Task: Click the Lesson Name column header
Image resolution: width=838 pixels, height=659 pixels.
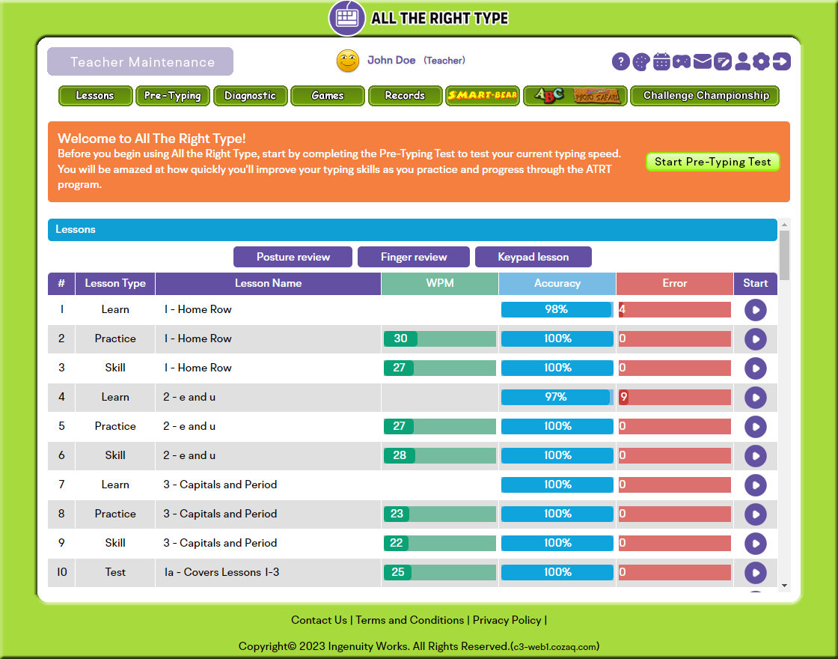Action: 269,284
